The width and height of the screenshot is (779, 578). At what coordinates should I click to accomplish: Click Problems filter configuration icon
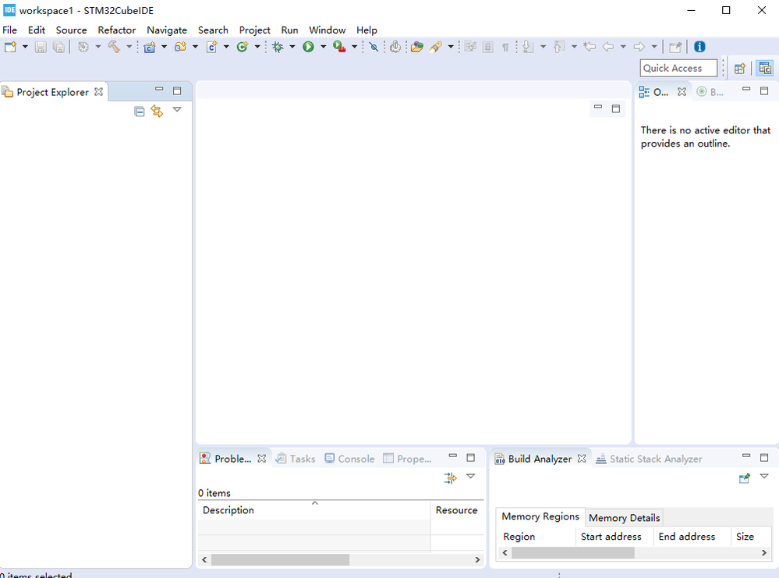click(450, 478)
